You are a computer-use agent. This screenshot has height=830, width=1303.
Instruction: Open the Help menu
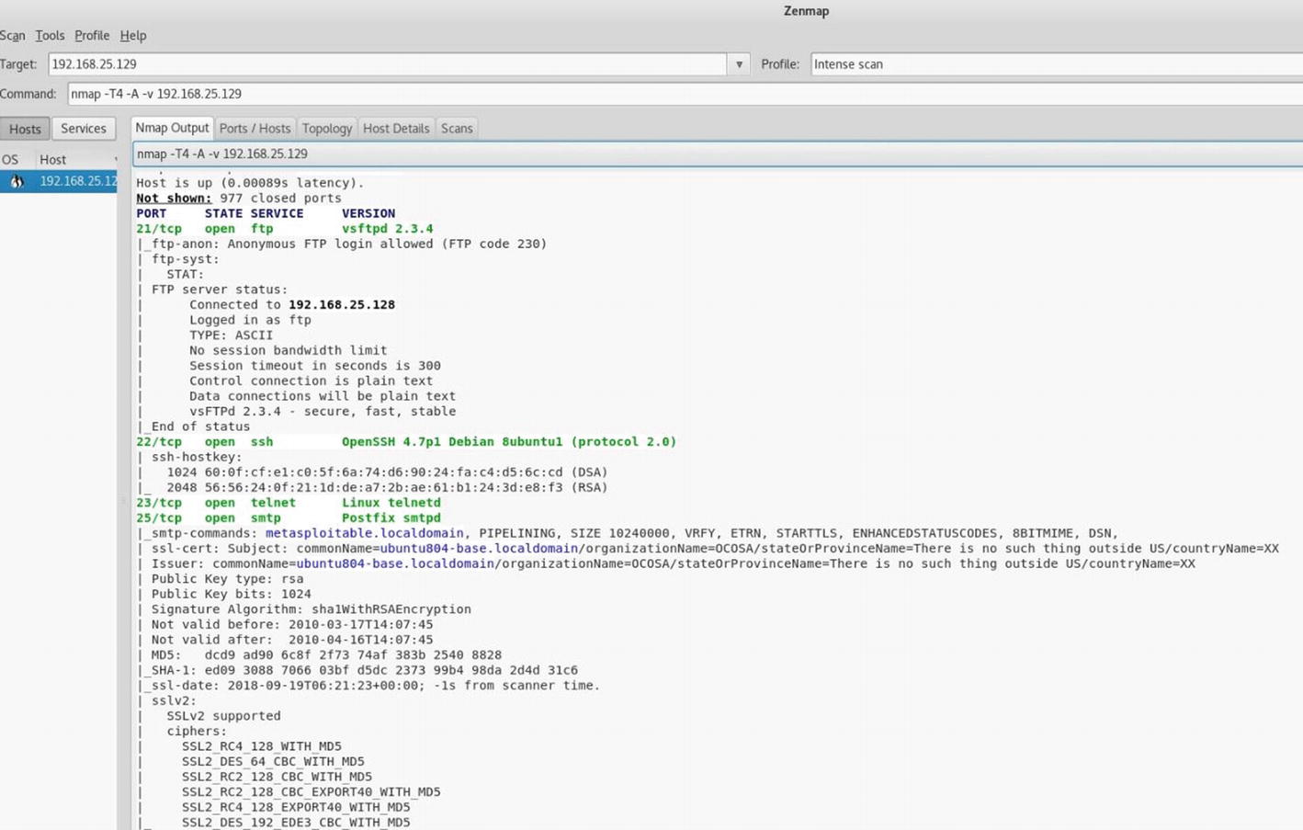[133, 35]
